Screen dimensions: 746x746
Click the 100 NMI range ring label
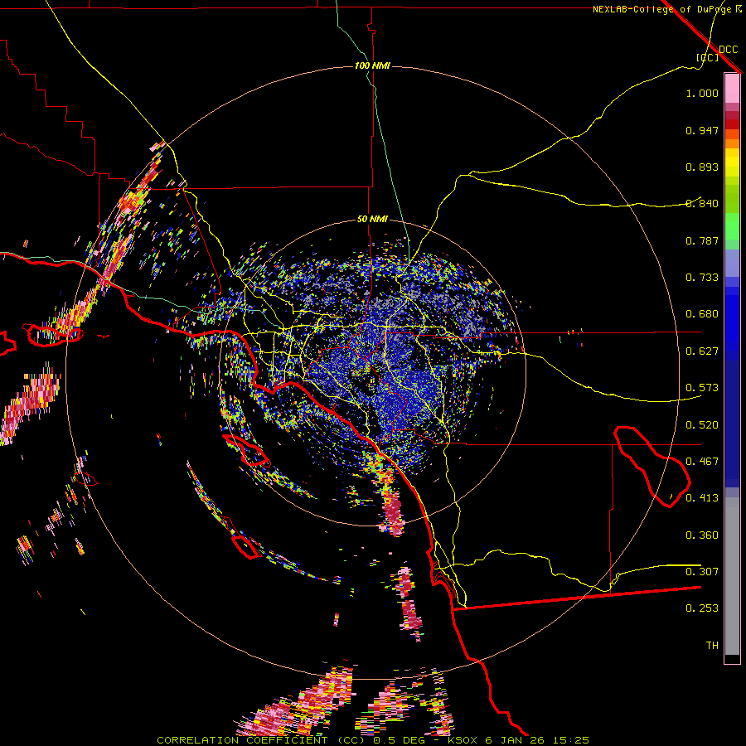tap(372, 65)
